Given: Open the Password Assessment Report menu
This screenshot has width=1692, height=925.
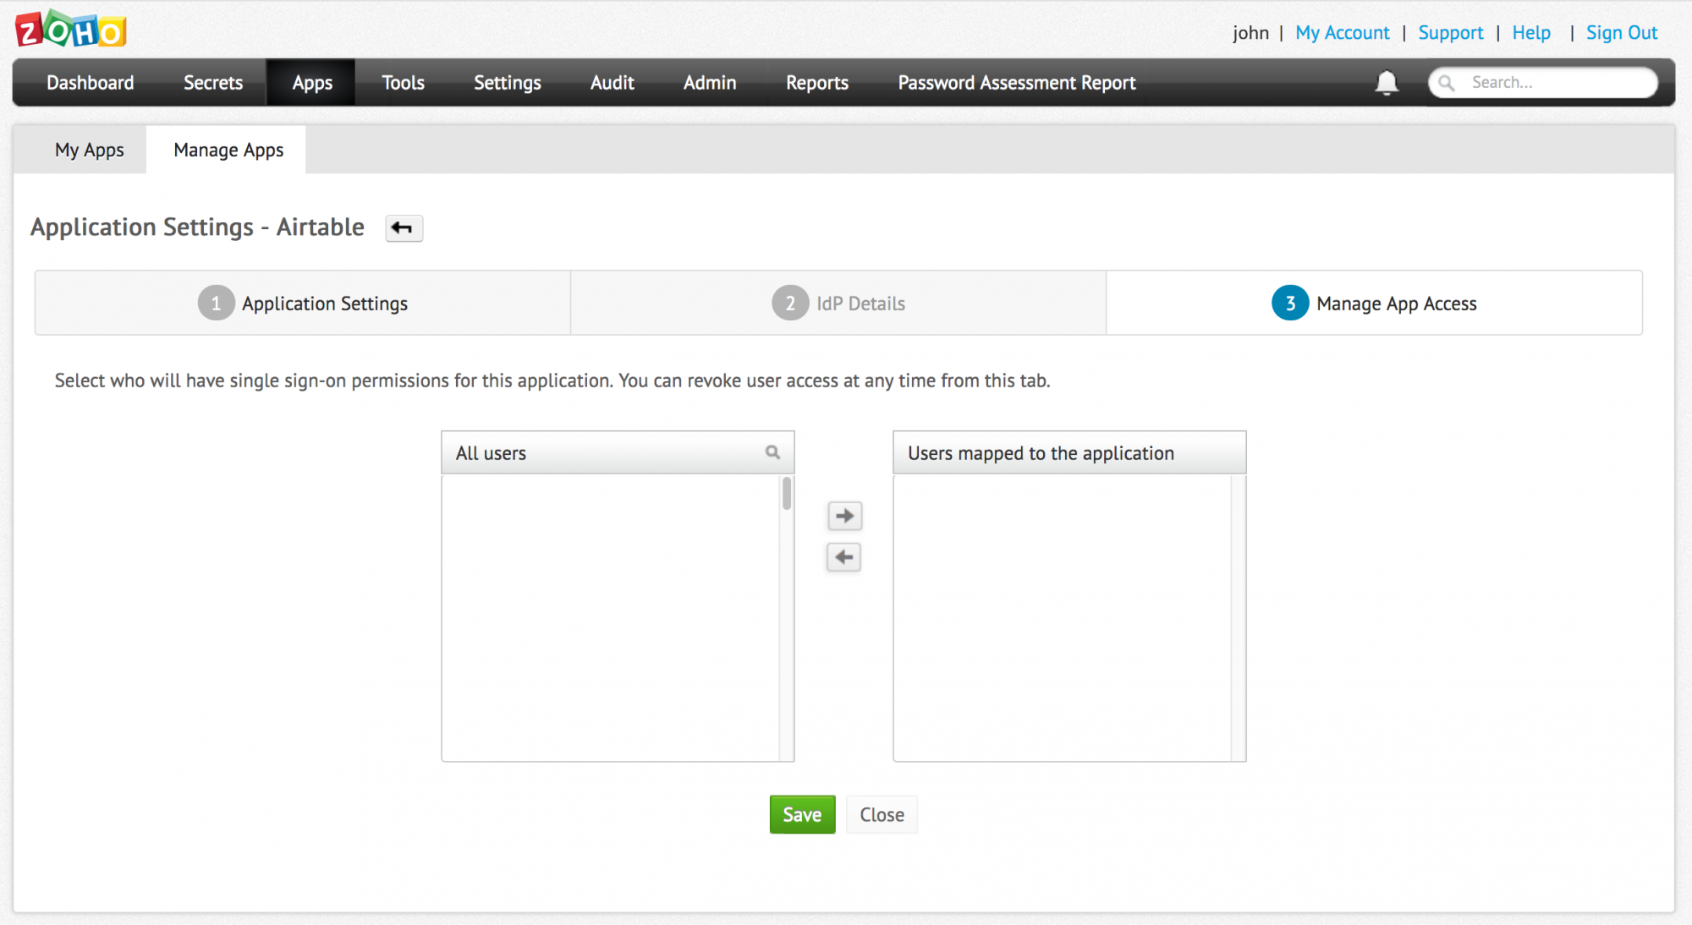Looking at the screenshot, I should (x=1016, y=83).
